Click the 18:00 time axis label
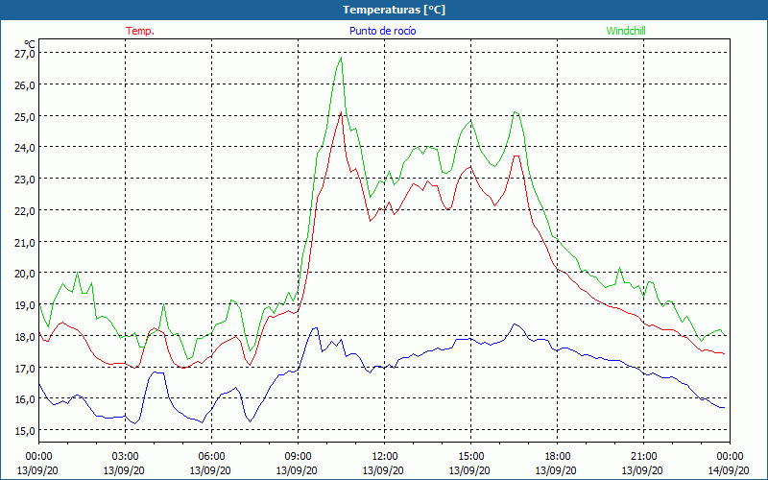The image size is (768, 480). click(558, 456)
